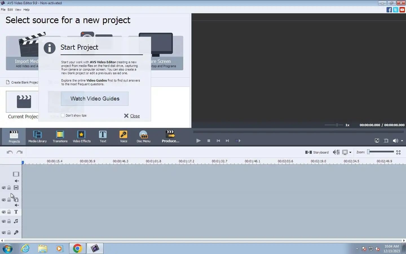Viewport: 406px width, 254px height.
Task: Click the timeline playhead marker
Action: [x=23, y=162]
